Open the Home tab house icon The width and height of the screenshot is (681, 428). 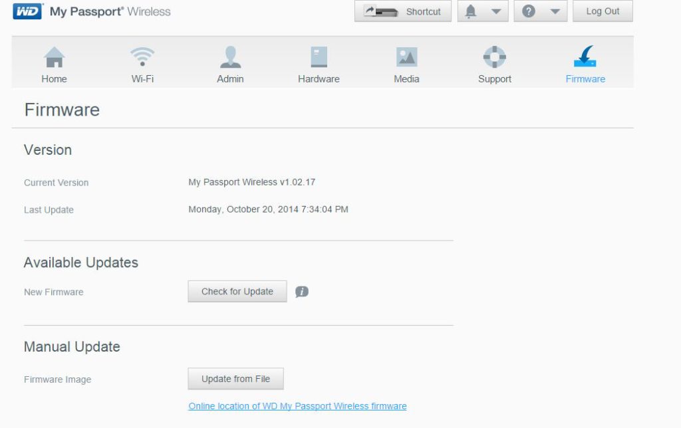[x=55, y=57]
